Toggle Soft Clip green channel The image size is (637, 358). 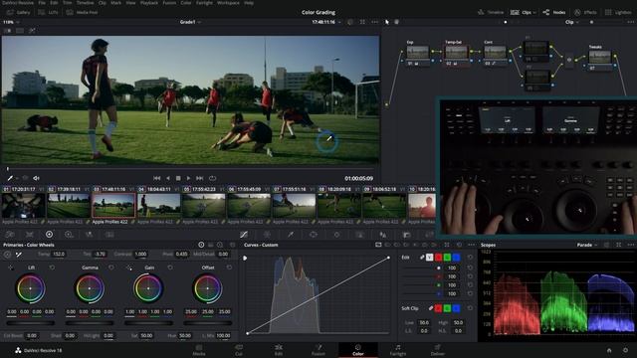pos(447,308)
